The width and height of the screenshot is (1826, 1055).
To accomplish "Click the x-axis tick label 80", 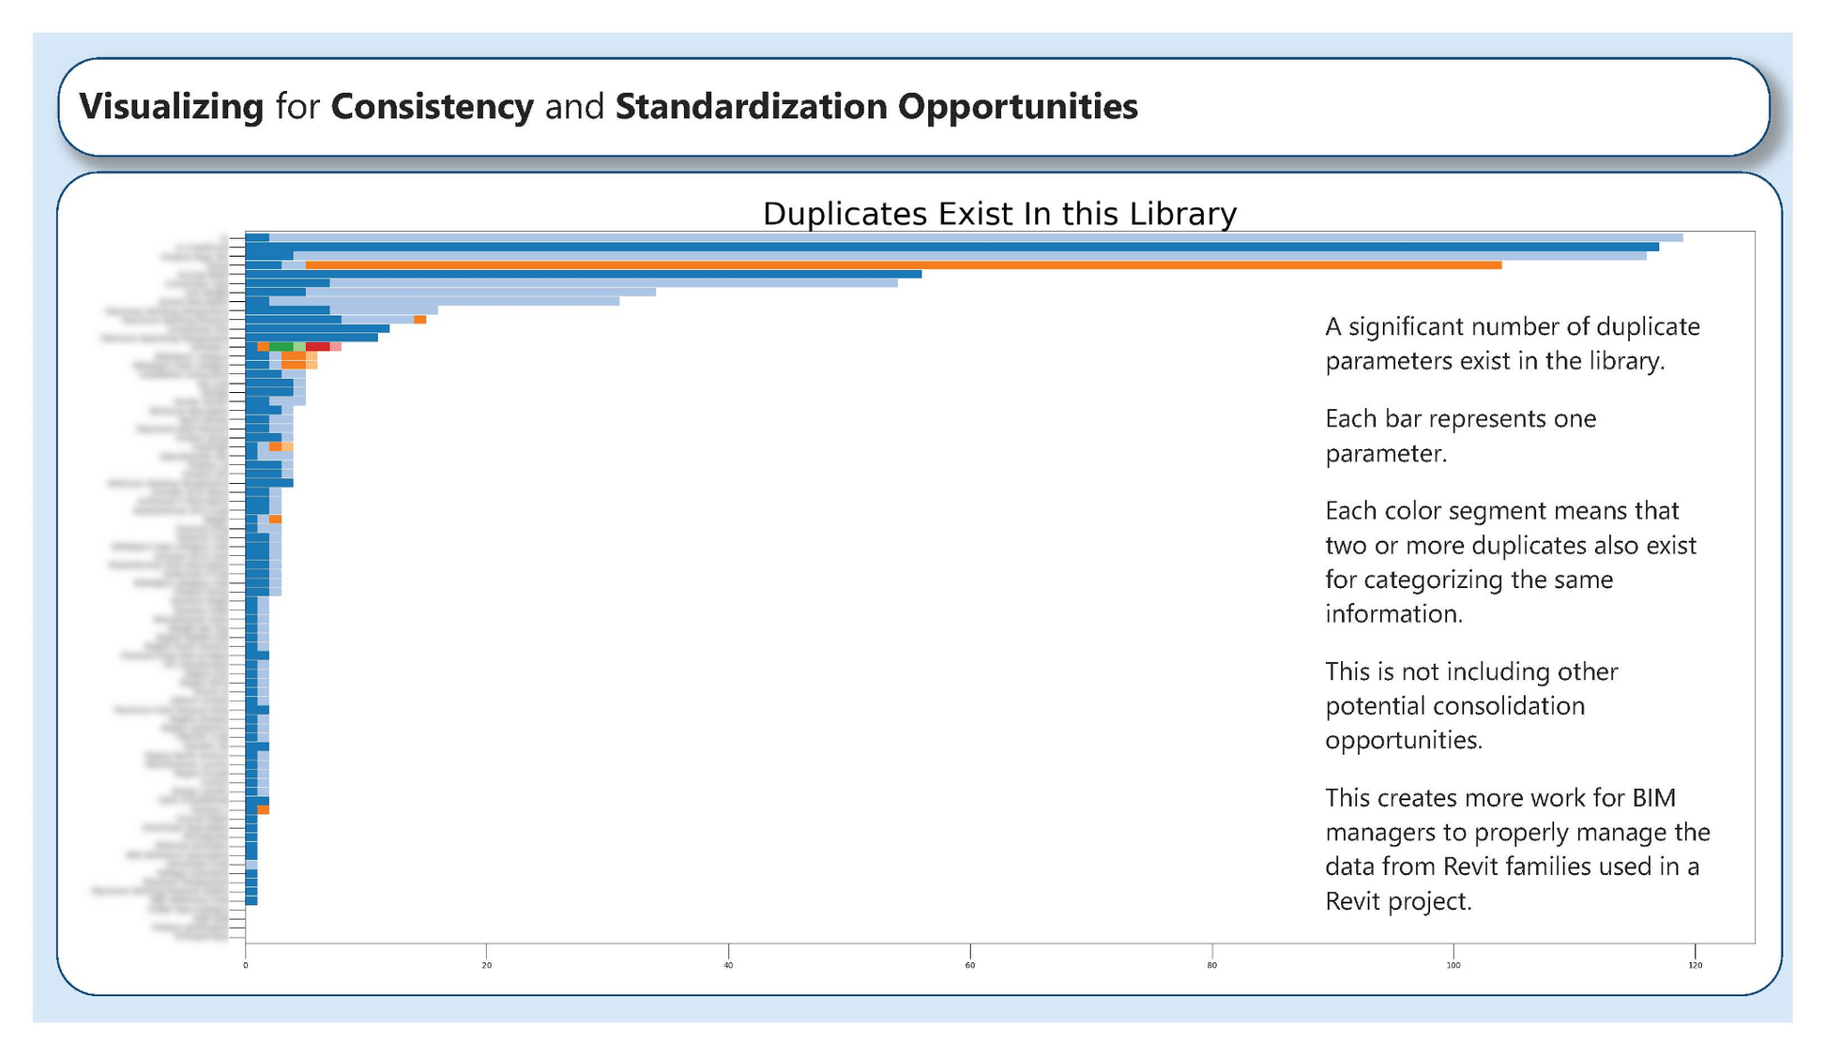I will pos(1211,965).
